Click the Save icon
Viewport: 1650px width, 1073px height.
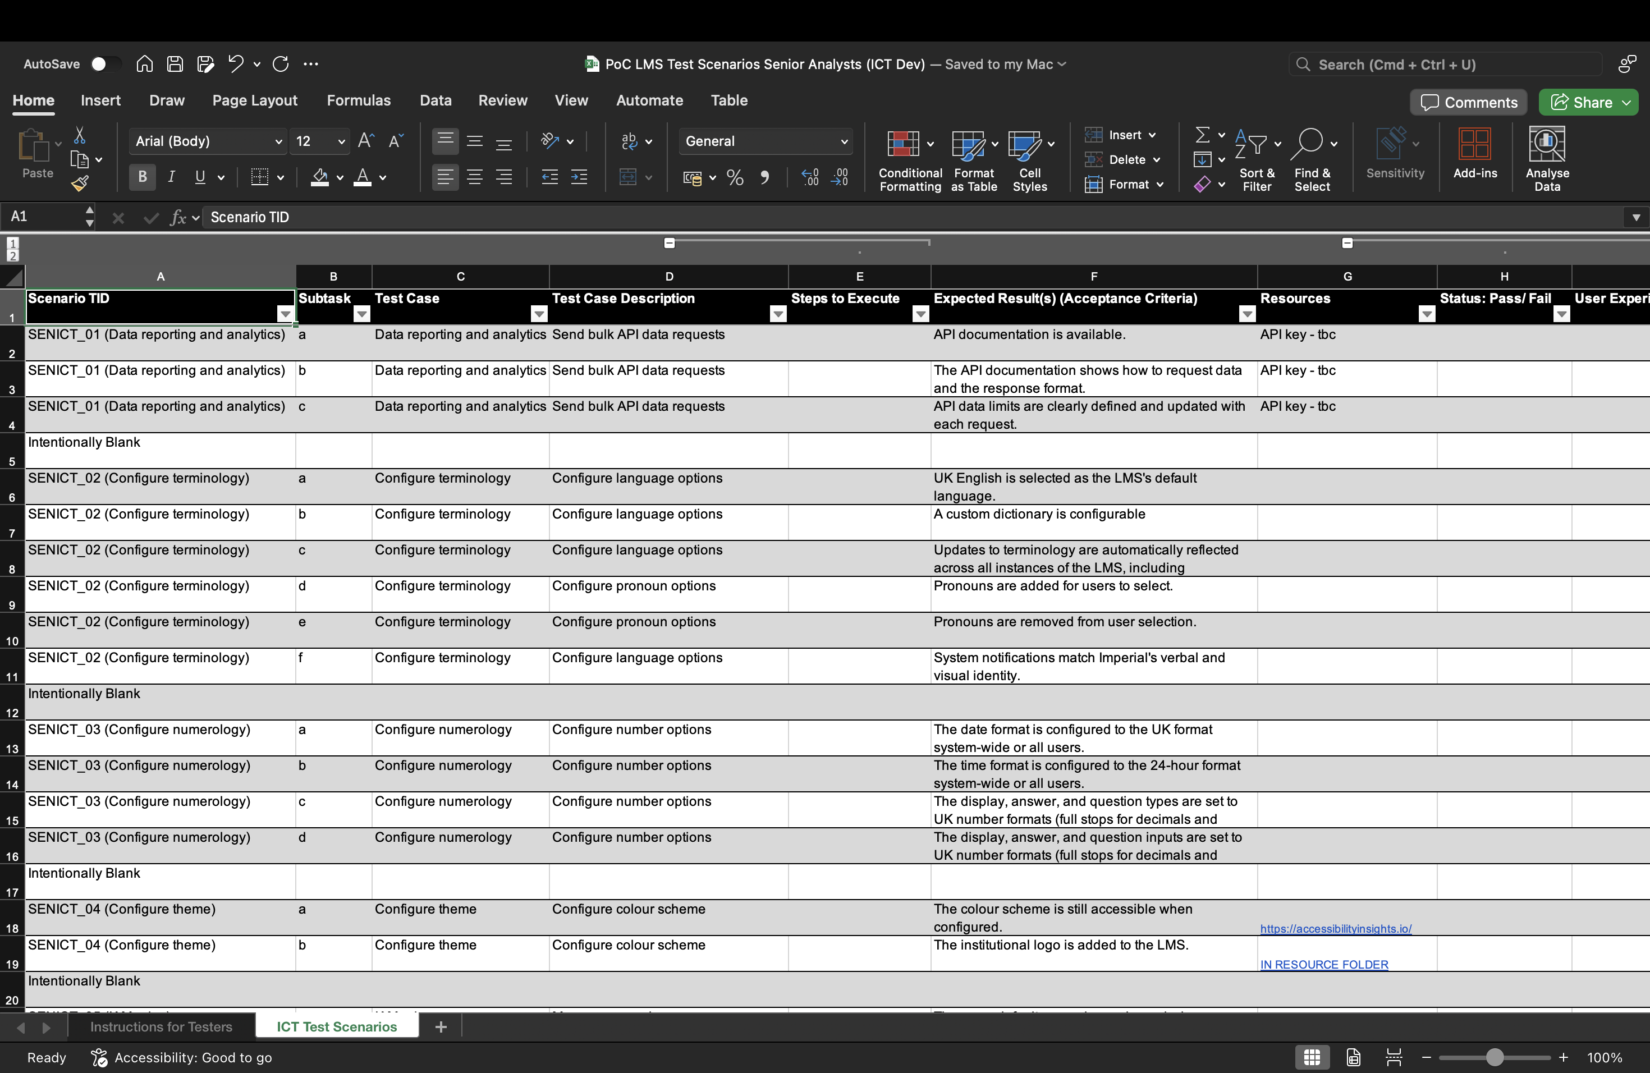coord(175,64)
